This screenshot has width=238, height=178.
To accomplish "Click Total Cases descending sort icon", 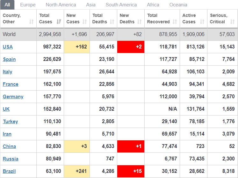I will tap(59, 22).
